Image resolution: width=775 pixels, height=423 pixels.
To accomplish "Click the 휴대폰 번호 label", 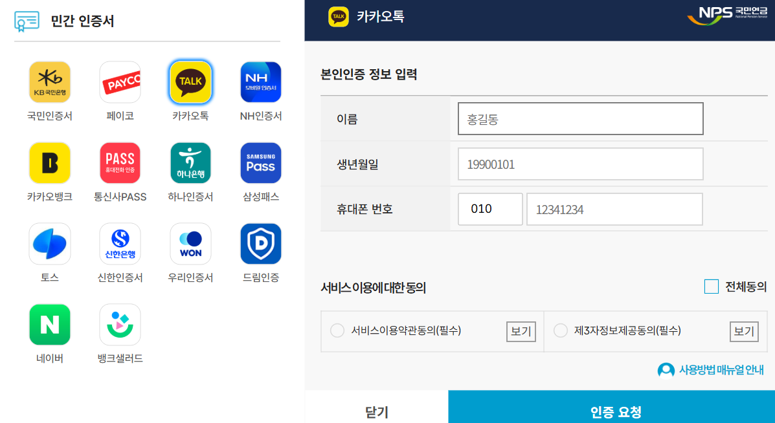I will click(x=365, y=210).
